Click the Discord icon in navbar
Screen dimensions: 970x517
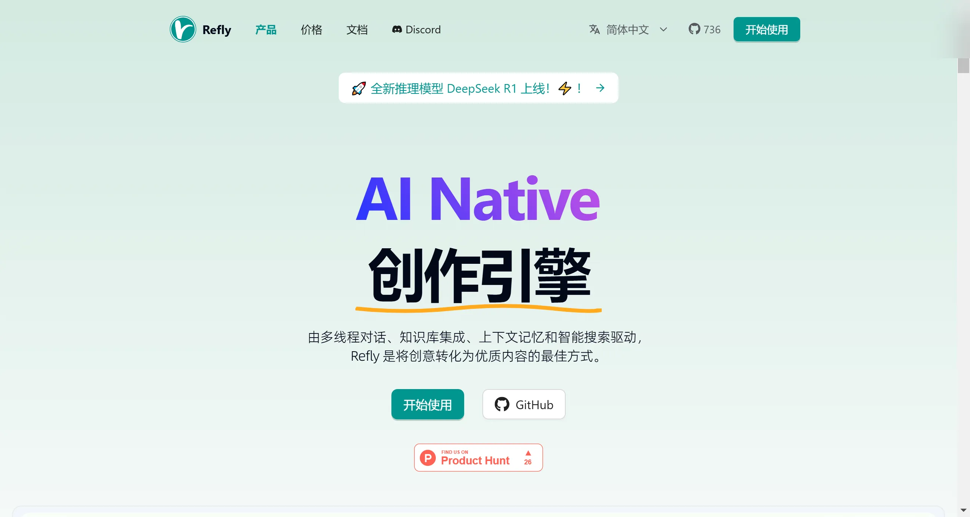point(396,29)
